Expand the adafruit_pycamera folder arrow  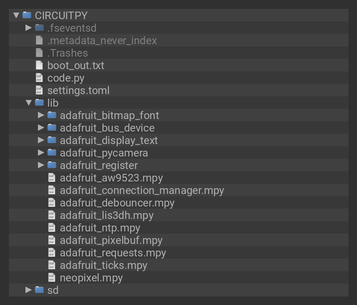[x=41, y=152]
